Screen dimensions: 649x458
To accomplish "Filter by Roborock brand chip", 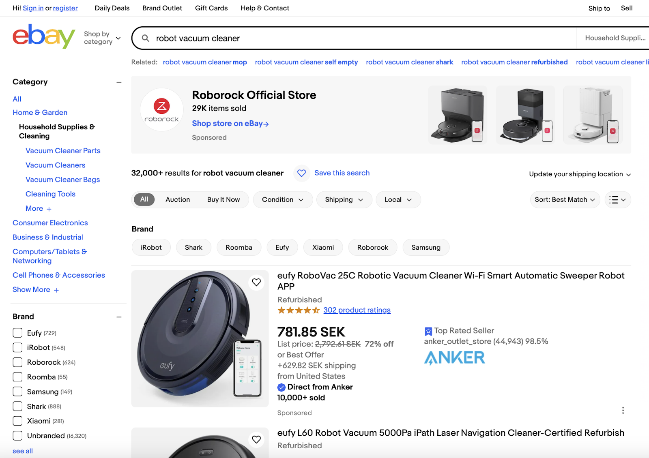I will [x=373, y=247].
